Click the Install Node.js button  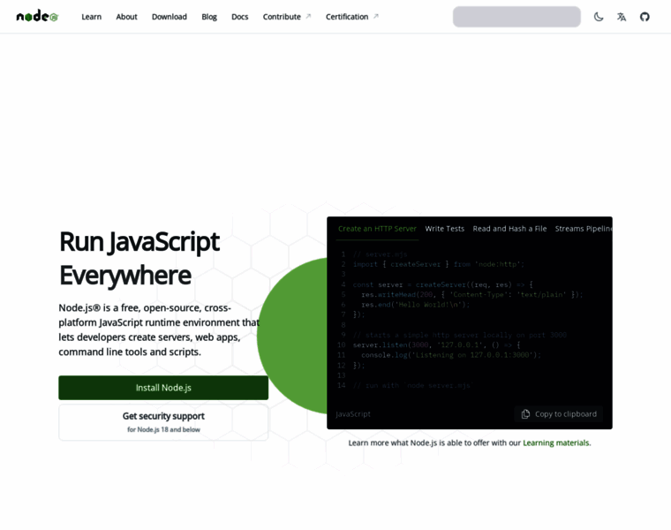(163, 388)
